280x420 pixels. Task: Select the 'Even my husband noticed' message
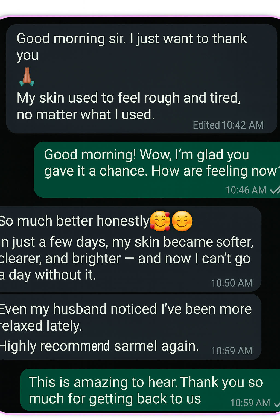click(130, 327)
